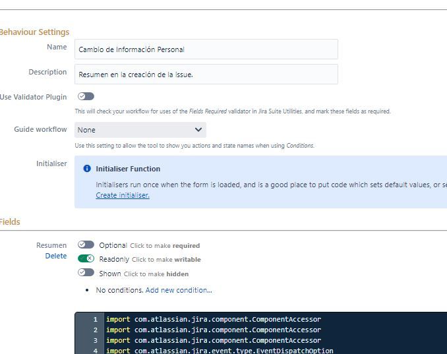Click line number 2 in code gutter
The image size is (447, 354).
point(95,330)
